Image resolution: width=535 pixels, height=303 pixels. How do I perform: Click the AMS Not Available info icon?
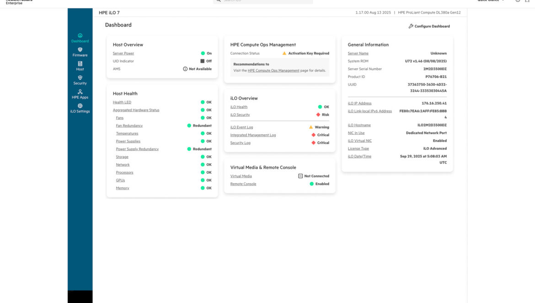coord(185,69)
